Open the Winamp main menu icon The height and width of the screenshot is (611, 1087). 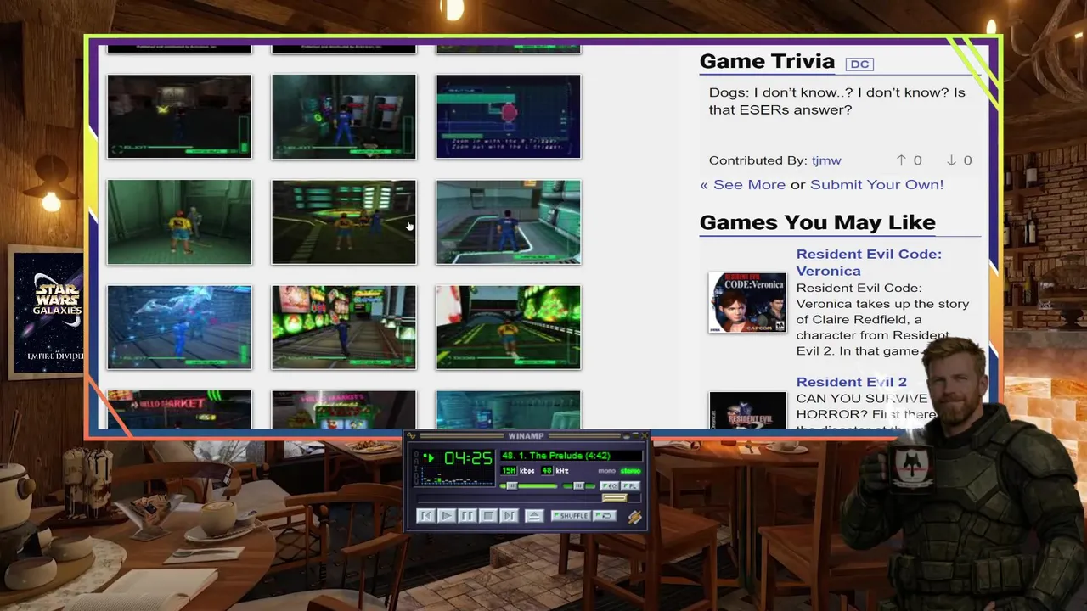point(411,435)
